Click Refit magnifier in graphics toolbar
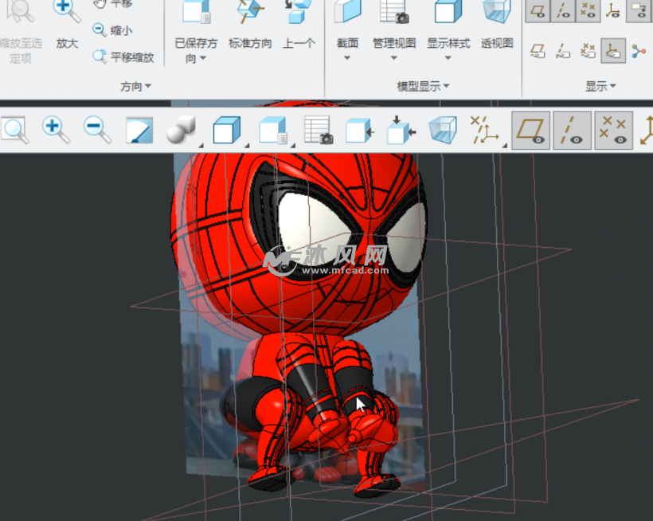Image resolution: width=653 pixels, height=521 pixels. 15,131
